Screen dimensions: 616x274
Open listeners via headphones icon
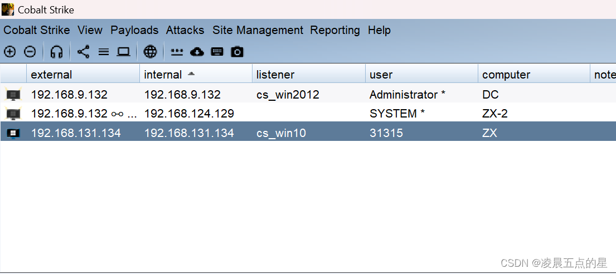pyautogui.click(x=56, y=51)
